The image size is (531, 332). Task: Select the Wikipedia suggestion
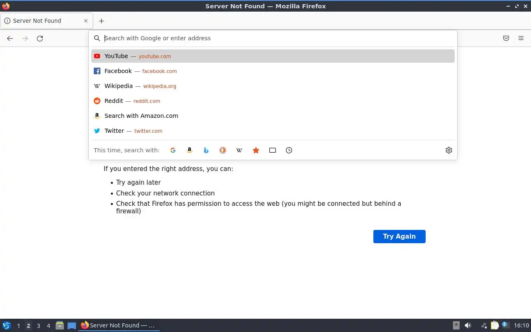(x=273, y=86)
